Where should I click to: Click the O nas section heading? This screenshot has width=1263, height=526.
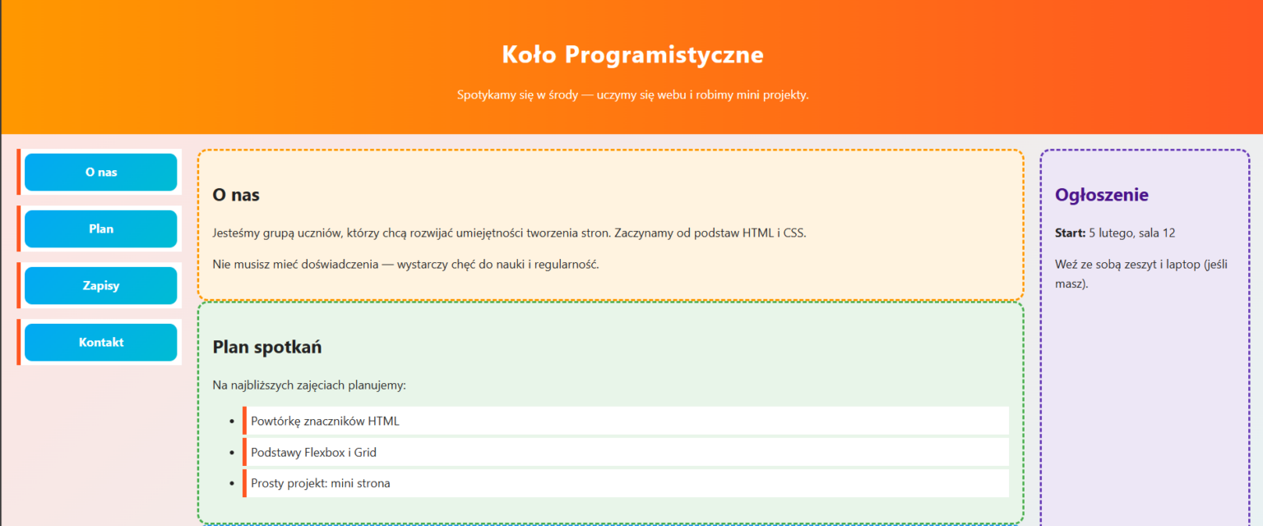[236, 195]
